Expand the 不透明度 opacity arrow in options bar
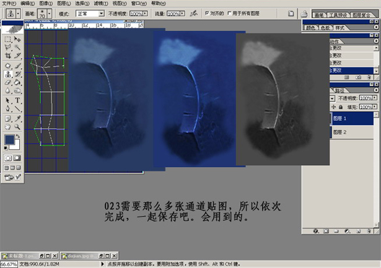This screenshot has width=381, height=268. [x=146, y=12]
